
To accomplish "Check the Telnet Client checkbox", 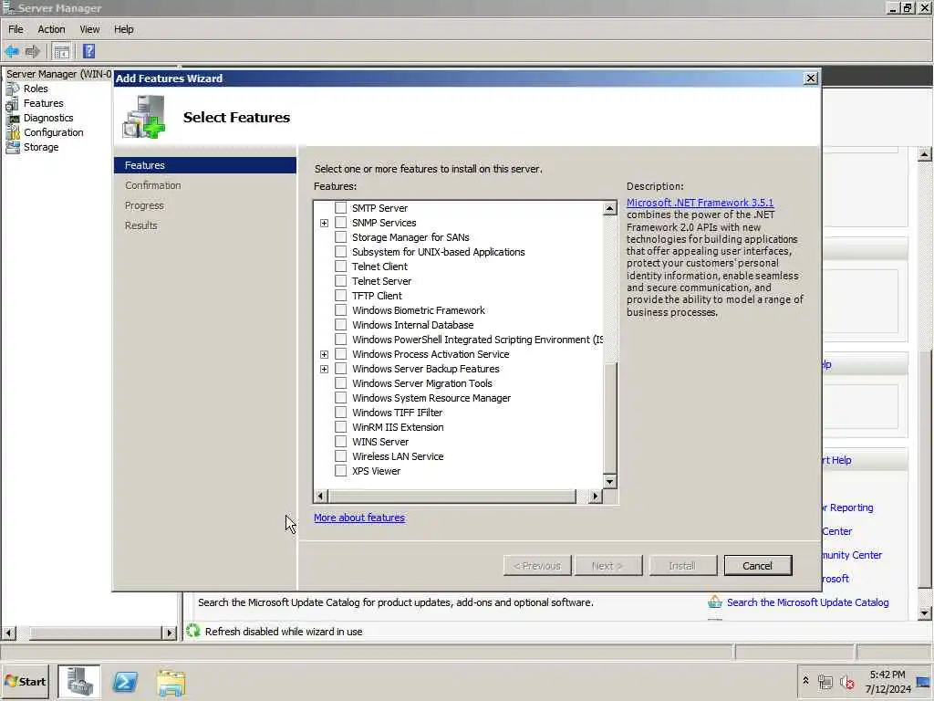I will click(341, 266).
